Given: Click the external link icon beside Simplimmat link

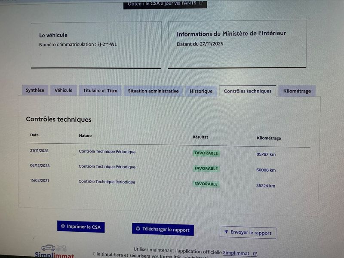Looking at the screenshot, I should [255, 253].
